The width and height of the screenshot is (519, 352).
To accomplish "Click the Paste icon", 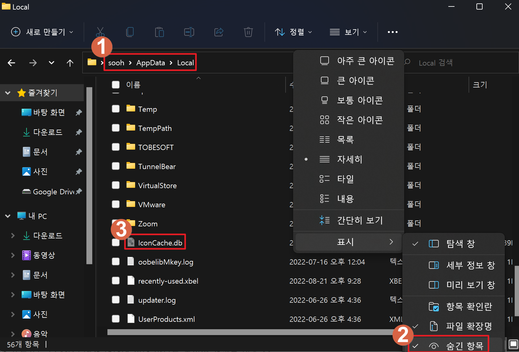I will pyautogui.click(x=159, y=32).
